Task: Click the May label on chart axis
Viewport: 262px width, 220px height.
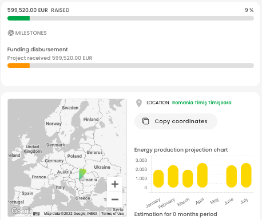Action: tap(215, 201)
